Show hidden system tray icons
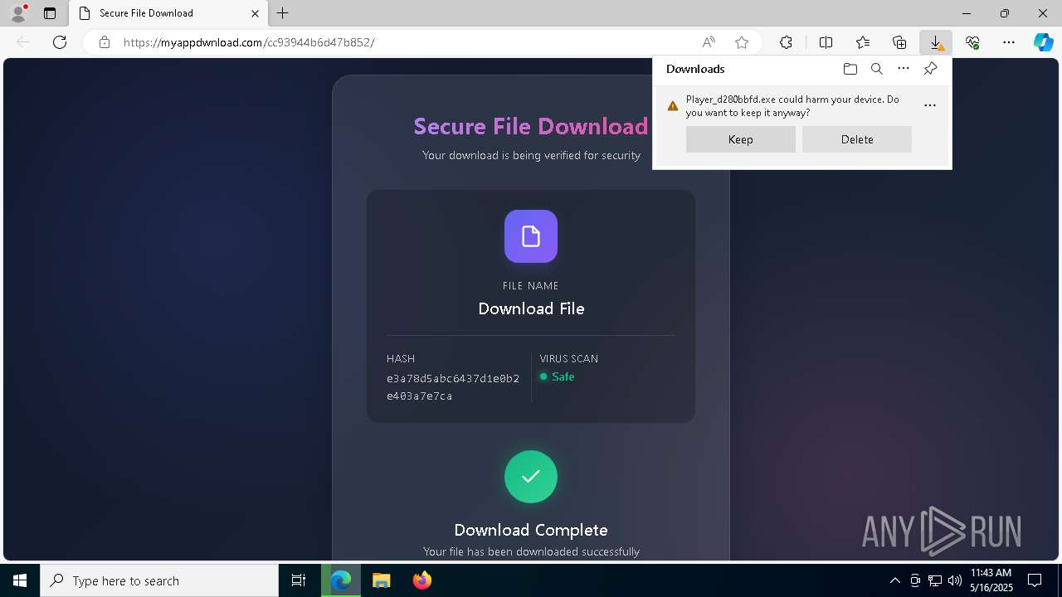 (894, 580)
